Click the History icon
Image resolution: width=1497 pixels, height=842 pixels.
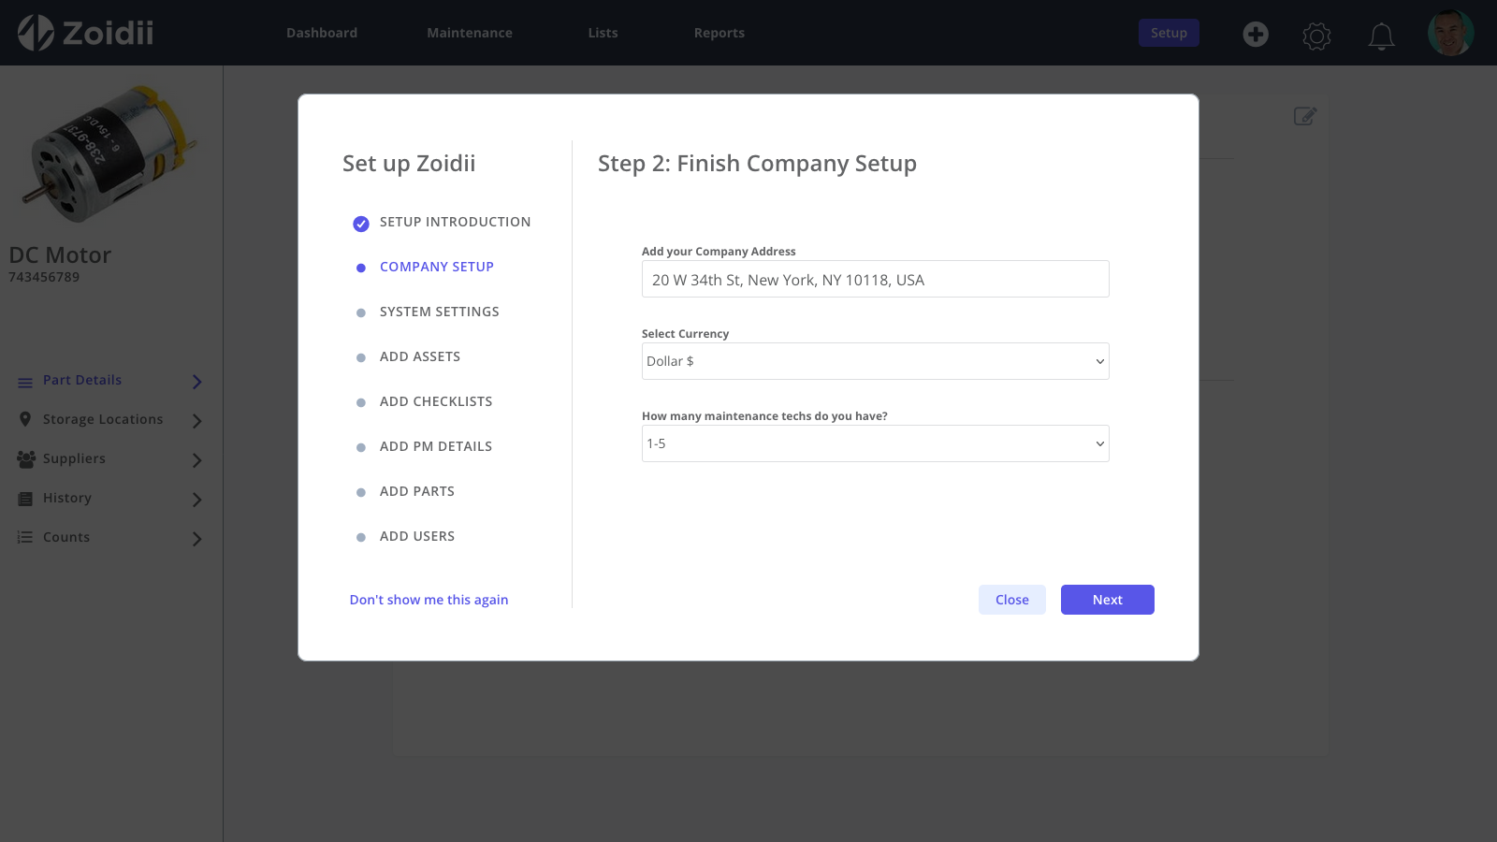point(25,499)
